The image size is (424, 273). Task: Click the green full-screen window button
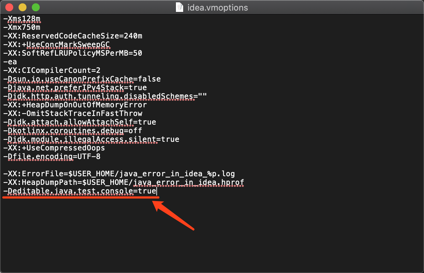pyautogui.click(x=36, y=7)
